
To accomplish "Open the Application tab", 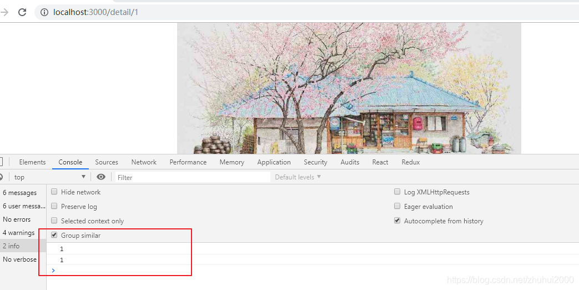I will [x=274, y=162].
